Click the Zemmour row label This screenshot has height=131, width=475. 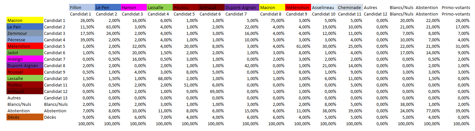25,33
